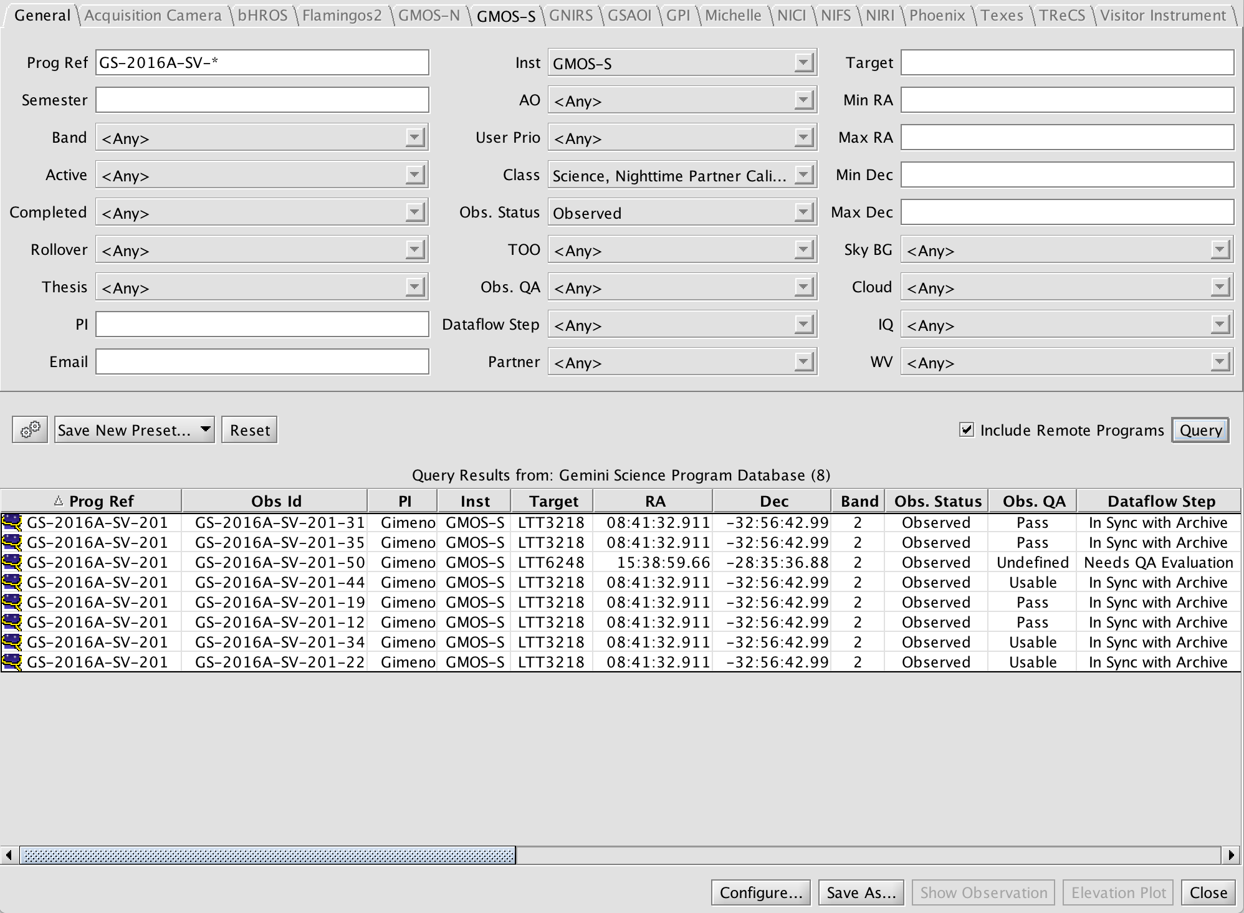The image size is (1244, 913).
Task: Click the row icon for Obs Id GS-2016A-SV-201-22
Action: click(x=12, y=662)
